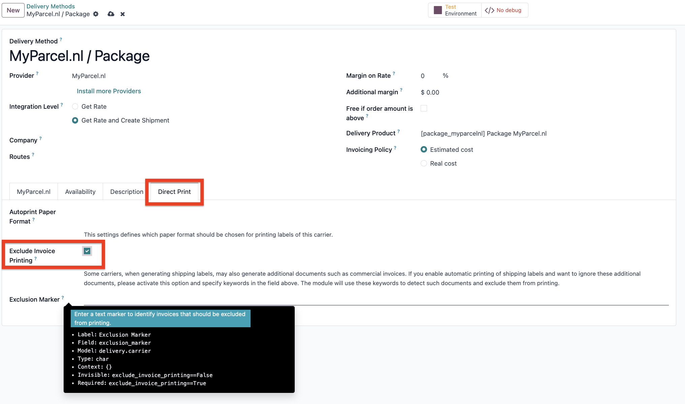Image resolution: width=685 pixels, height=404 pixels.
Task: Go to Delivery Methods breadcrumb
Action: pos(51,6)
